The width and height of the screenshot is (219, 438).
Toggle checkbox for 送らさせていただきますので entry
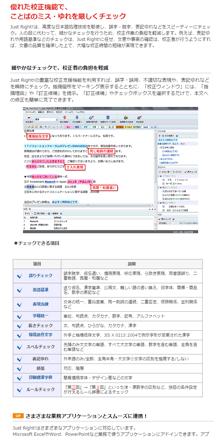164,199
